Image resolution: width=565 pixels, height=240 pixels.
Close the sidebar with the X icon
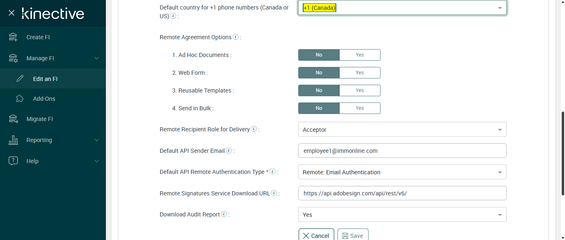tap(12, 13)
